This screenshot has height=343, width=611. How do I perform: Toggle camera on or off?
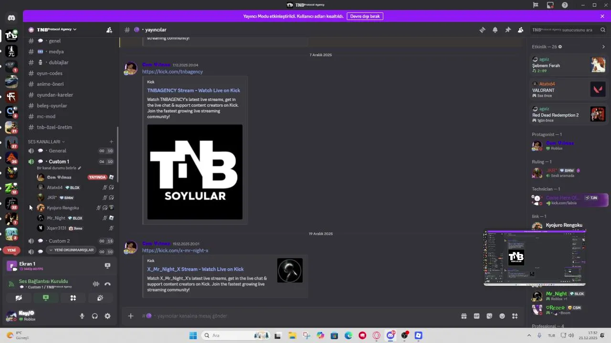pyautogui.click(x=19, y=298)
